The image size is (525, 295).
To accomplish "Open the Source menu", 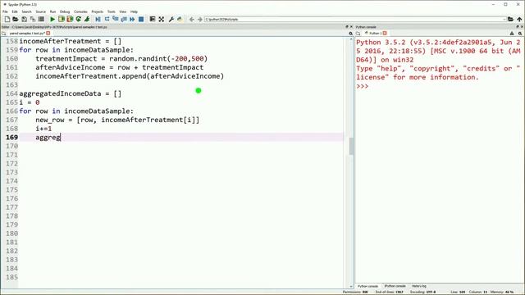I will pyautogui.click(x=41, y=11).
